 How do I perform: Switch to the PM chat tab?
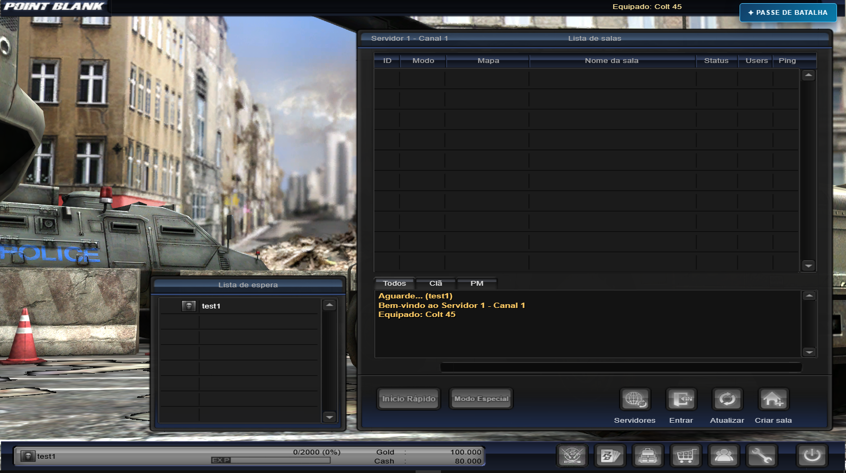tap(477, 283)
